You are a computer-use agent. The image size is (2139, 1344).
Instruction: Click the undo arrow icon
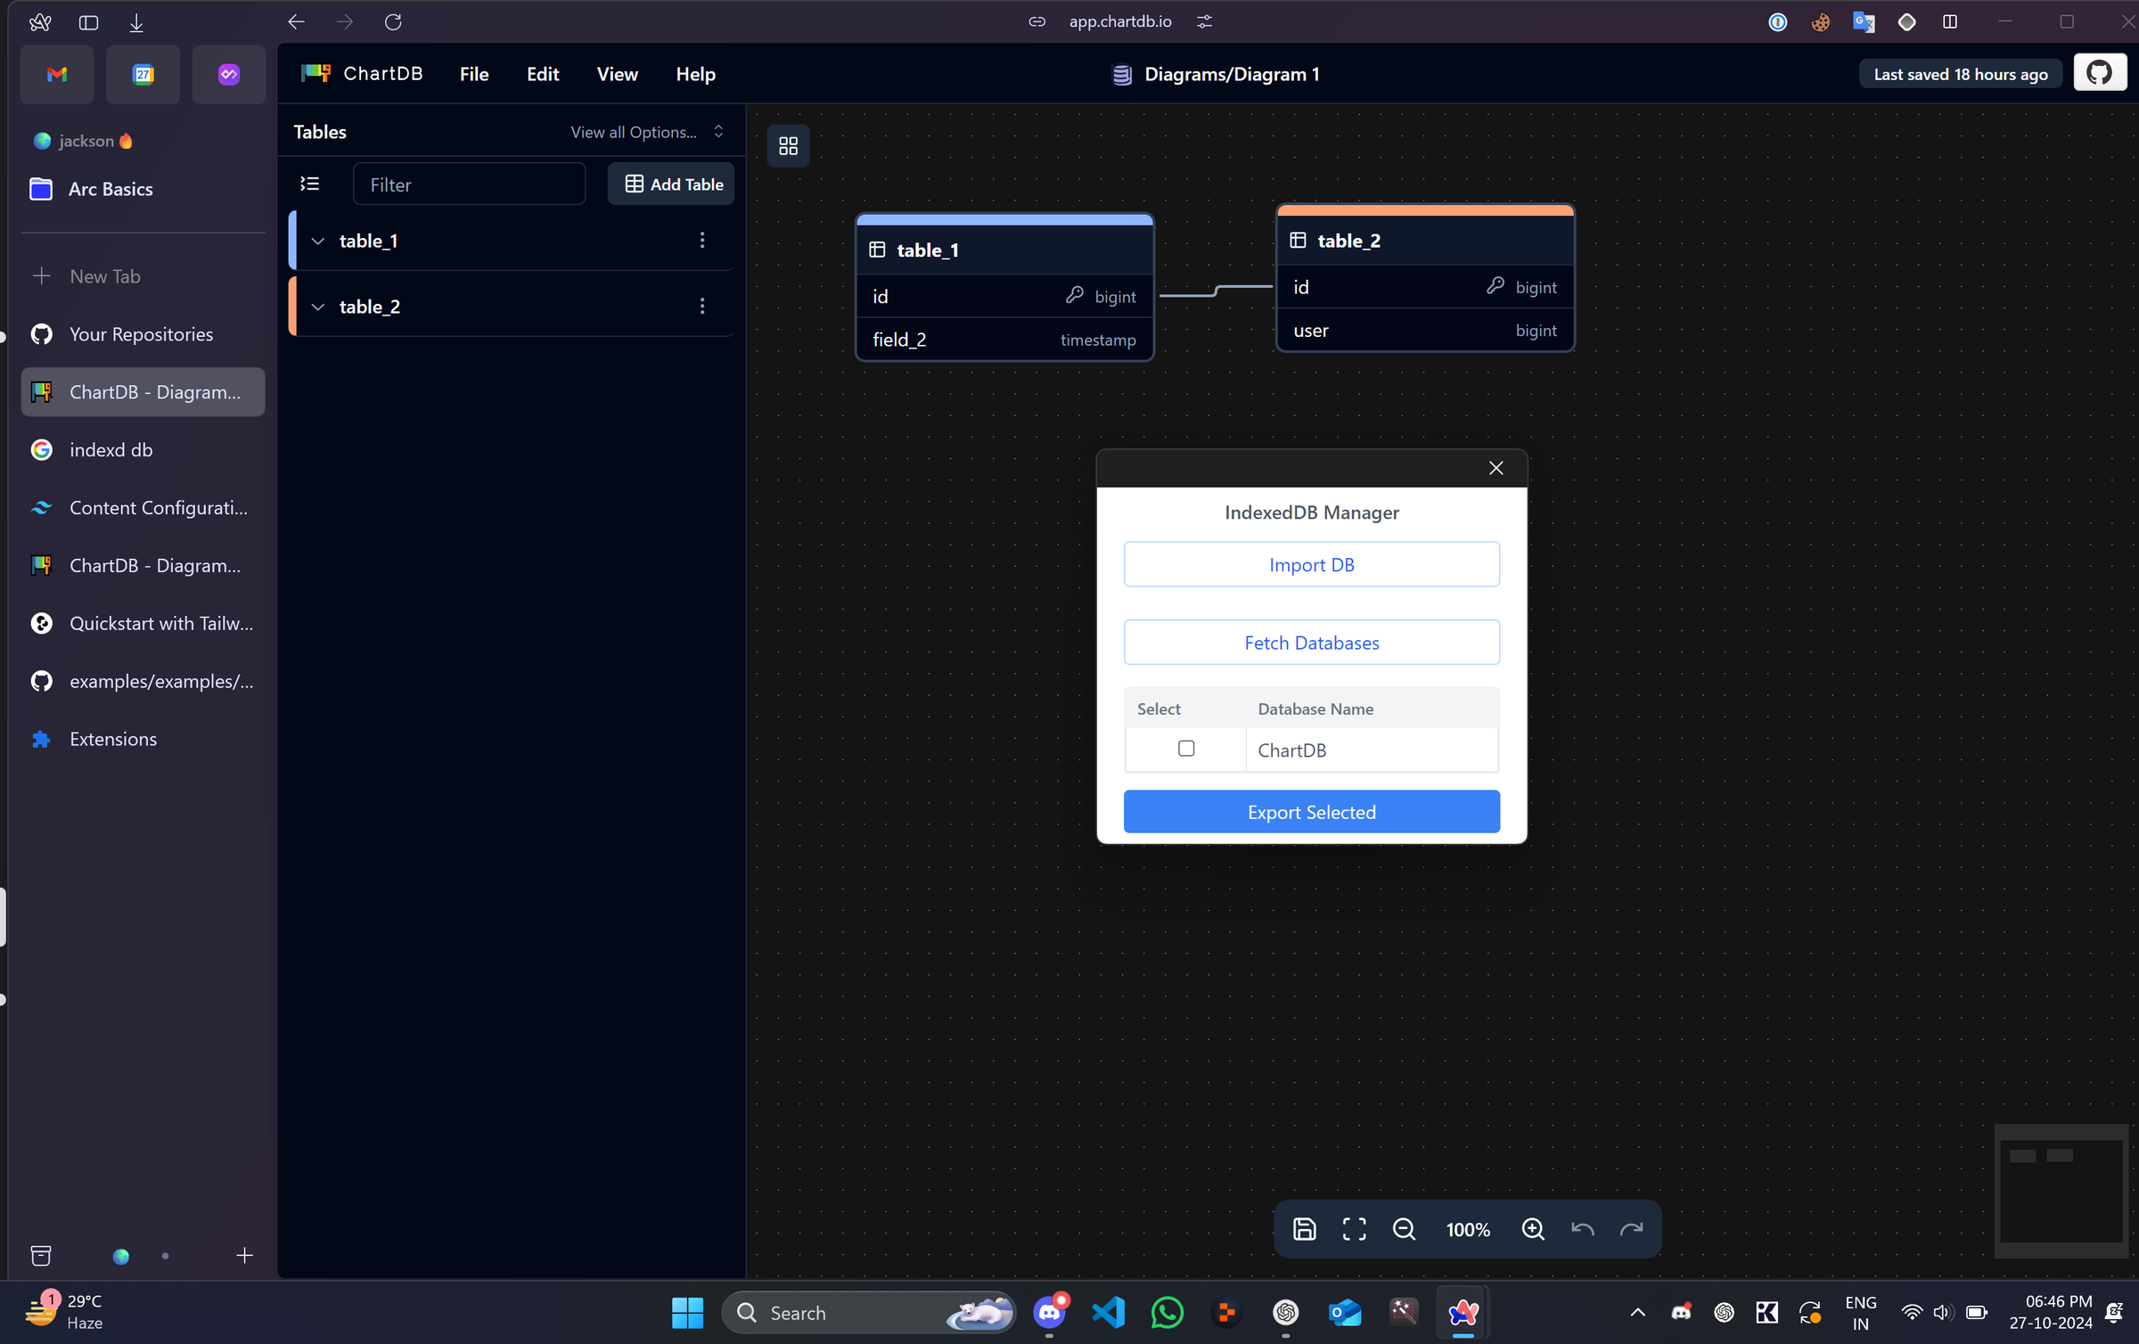1582,1229
